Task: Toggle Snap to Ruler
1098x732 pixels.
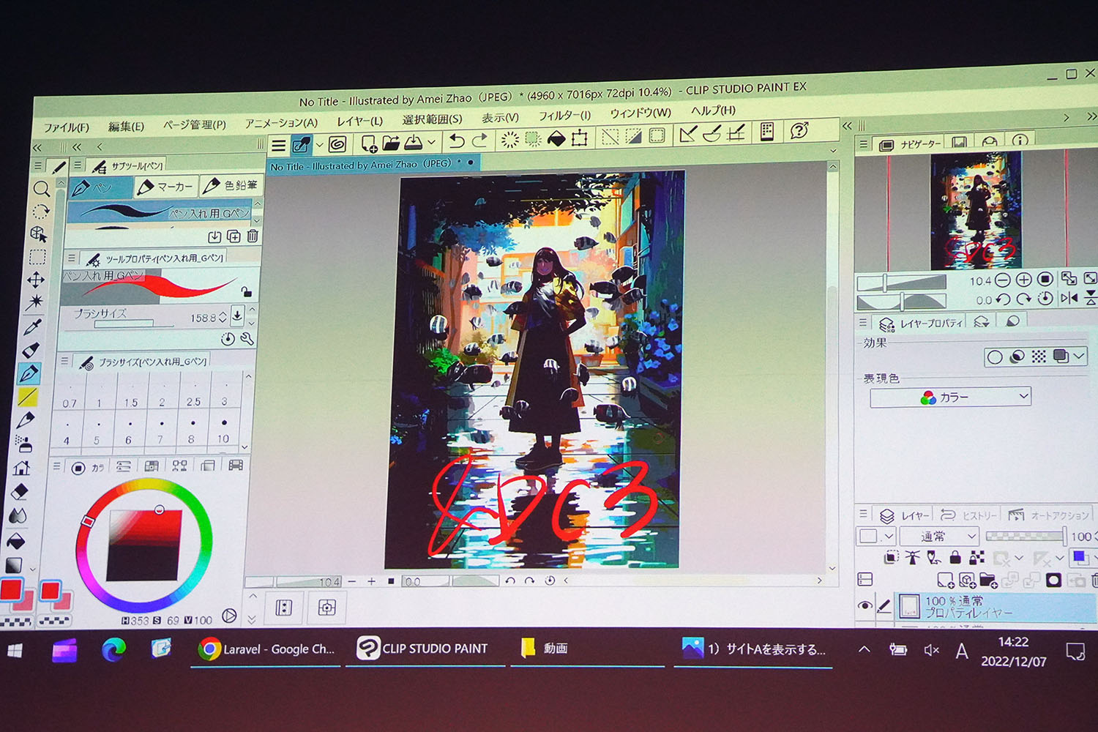Action: tap(687, 133)
